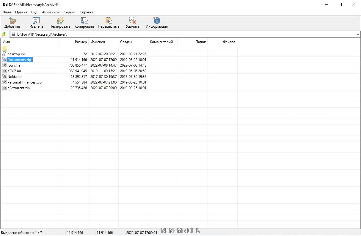This screenshot has height=236, width=361.
Task: Click the green up-folder navigation arrow
Action: (x=4, y=34)
